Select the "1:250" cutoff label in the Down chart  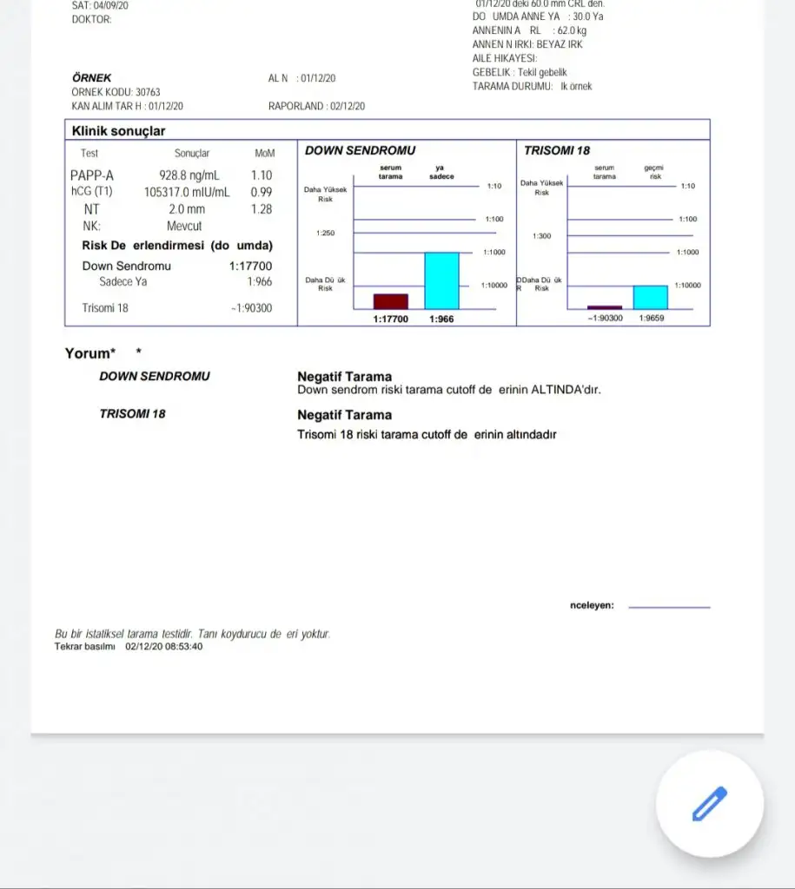[x=325, y=233]
